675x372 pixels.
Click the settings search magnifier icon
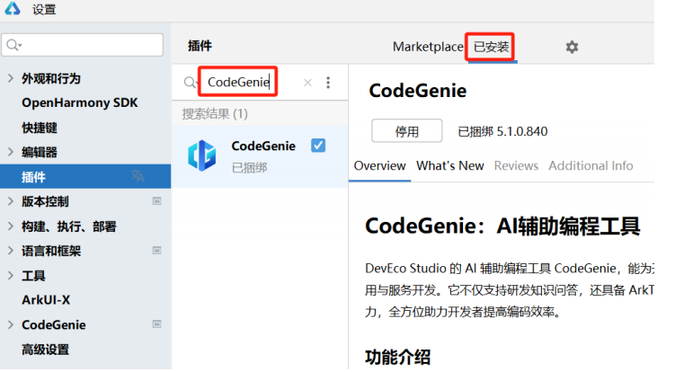click(13, 45)
